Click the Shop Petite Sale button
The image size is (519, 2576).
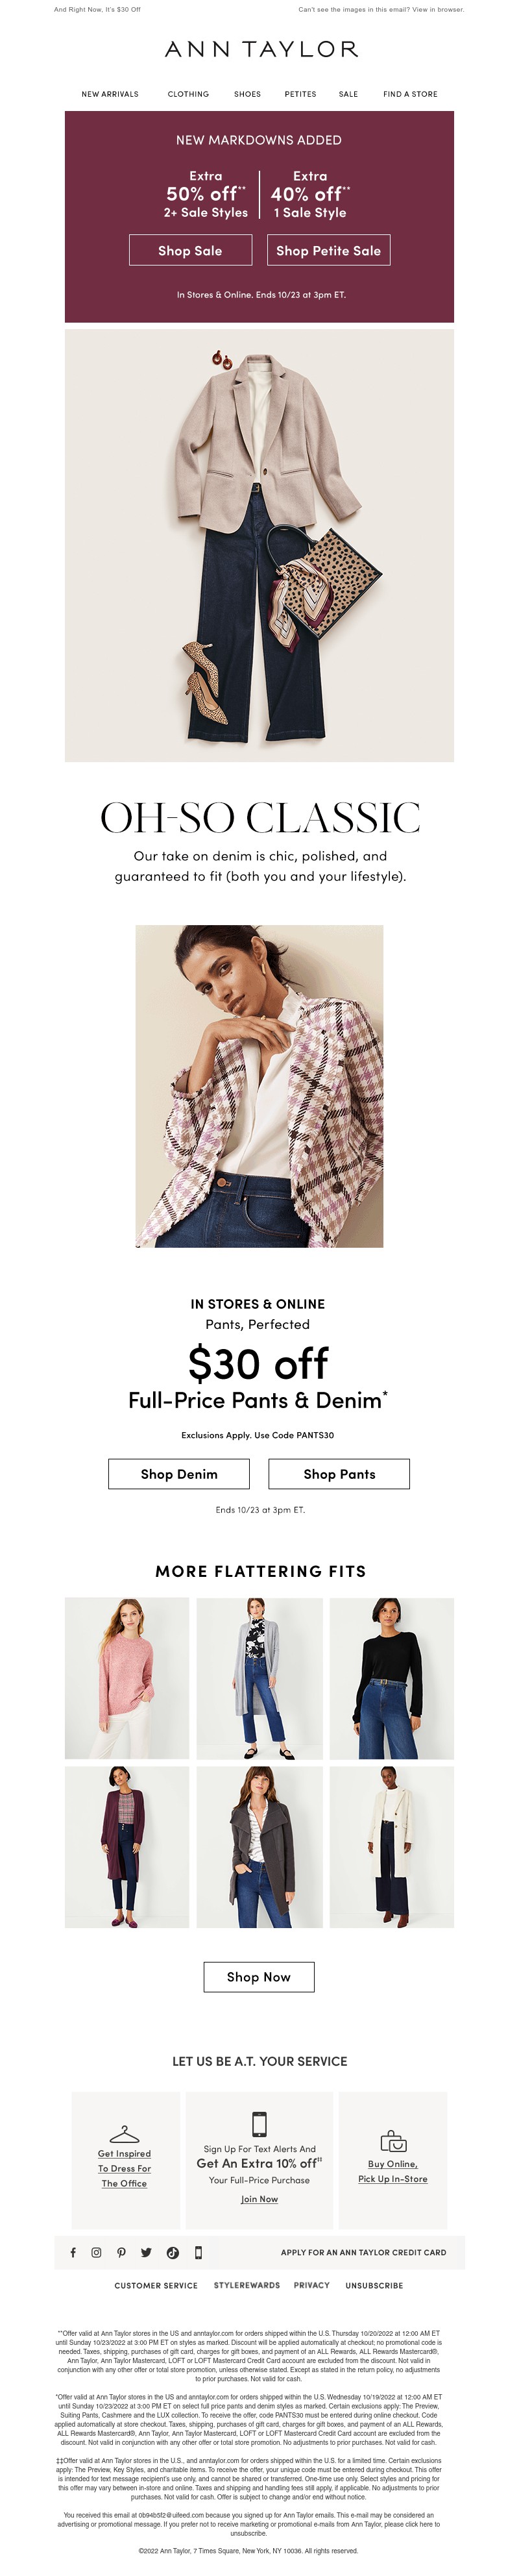tap(328, 250)
